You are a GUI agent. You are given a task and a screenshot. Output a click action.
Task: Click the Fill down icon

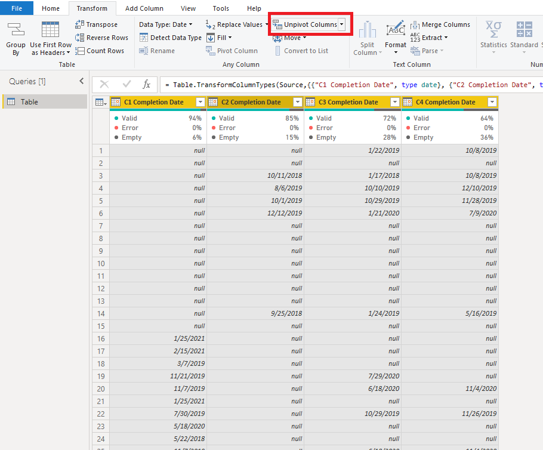pos(210,38)
